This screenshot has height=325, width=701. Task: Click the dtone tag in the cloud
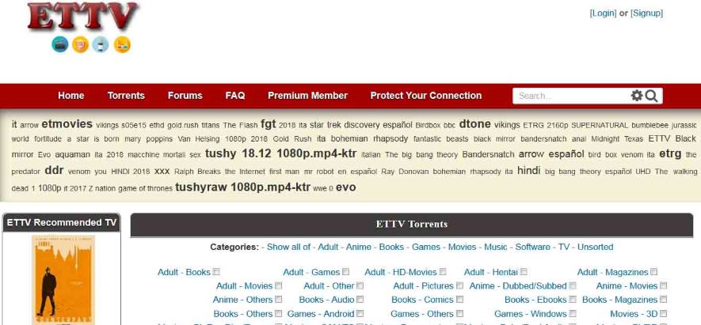[x=474, y=124]
